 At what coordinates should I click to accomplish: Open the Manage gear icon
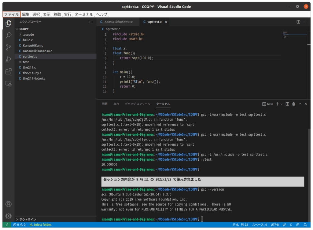pyautogui.click(x=8, y=216)
